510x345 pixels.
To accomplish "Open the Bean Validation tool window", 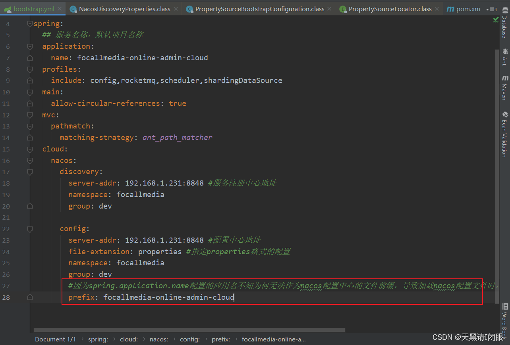I will tap(504, 134).
